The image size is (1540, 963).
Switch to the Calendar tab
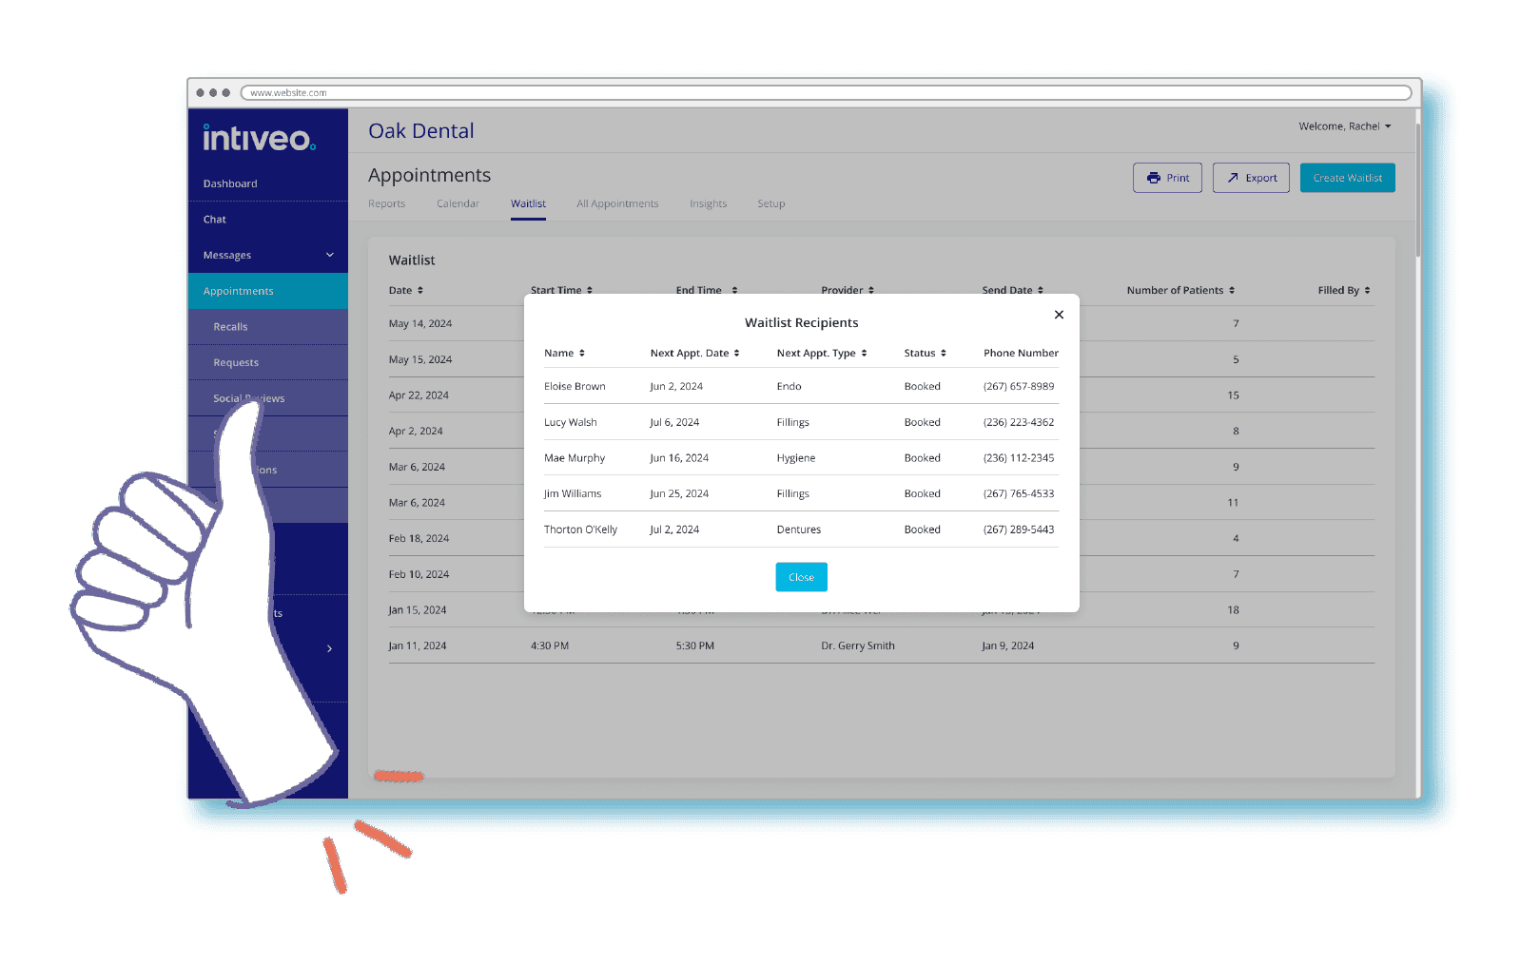(458, 204)
